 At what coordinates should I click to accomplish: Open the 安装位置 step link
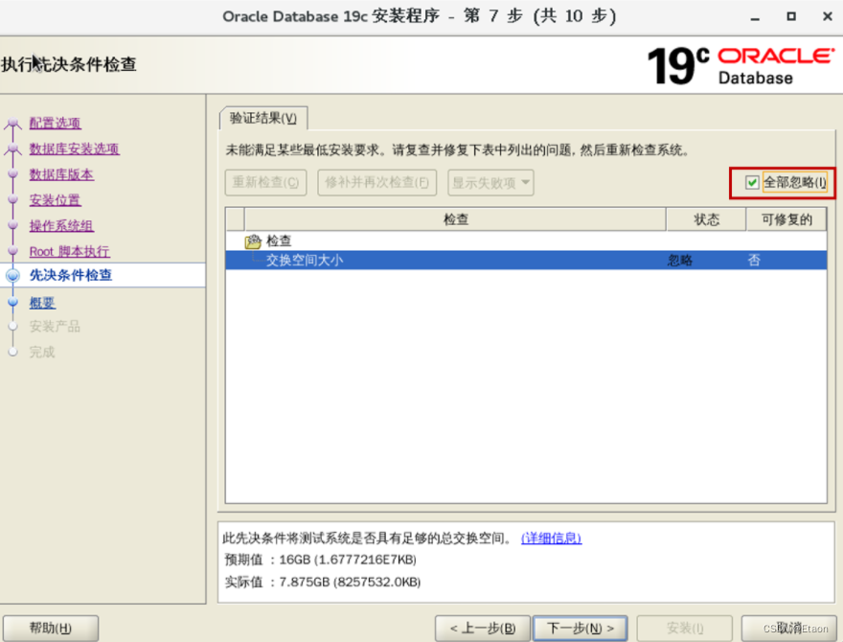[x=55, y=200]
